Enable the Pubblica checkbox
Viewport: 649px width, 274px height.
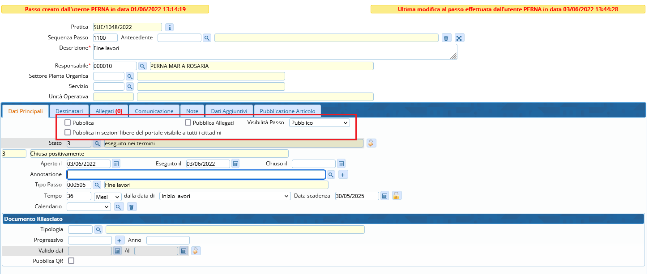click(x=68, y=122)
